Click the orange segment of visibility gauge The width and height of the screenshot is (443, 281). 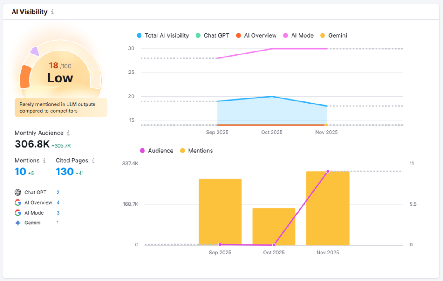tap(26, 77)
